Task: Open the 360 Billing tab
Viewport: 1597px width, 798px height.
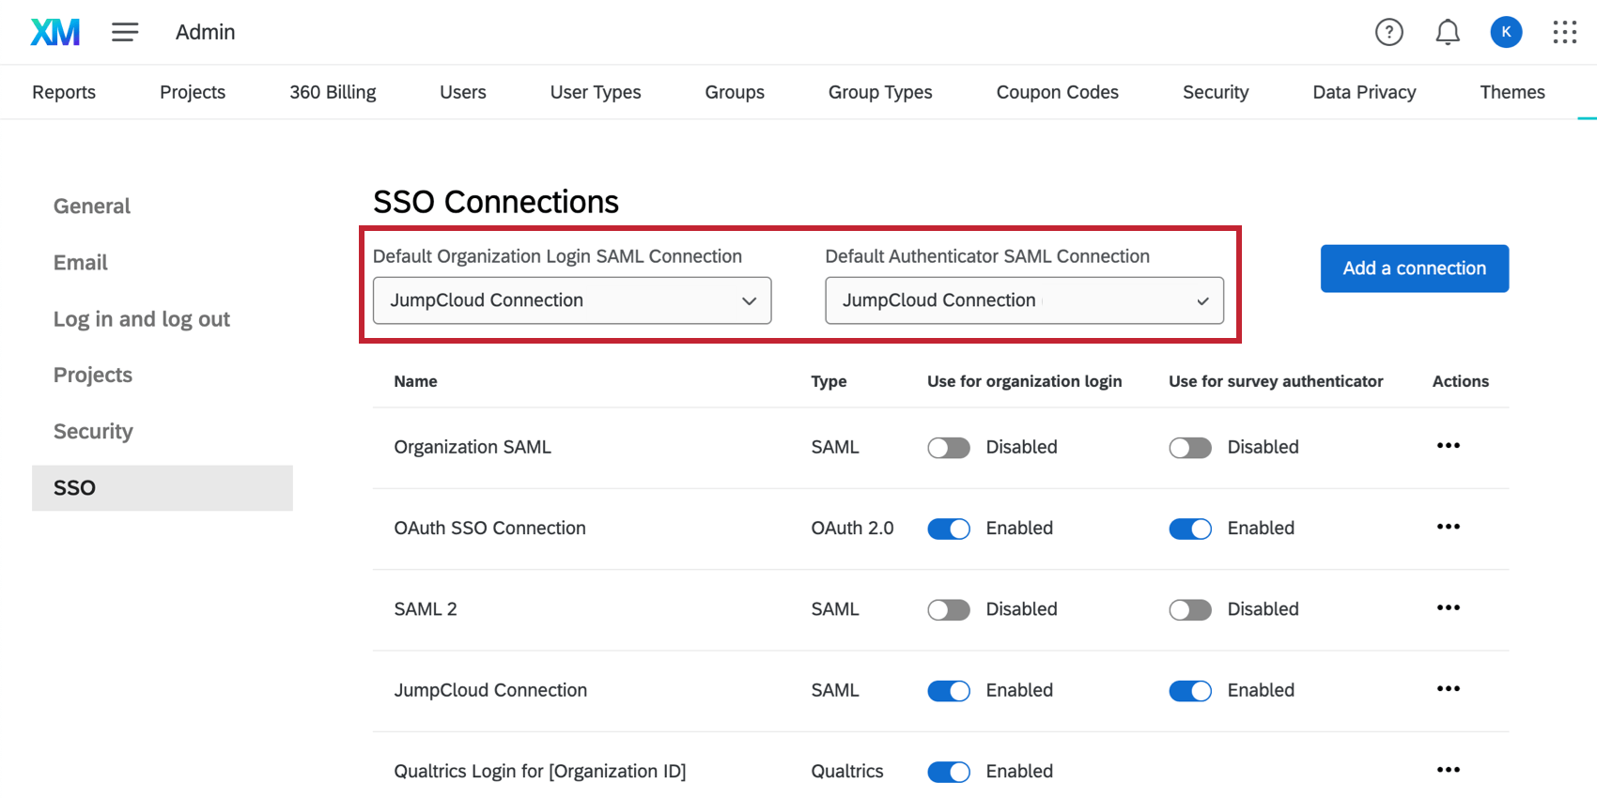Action: click(x=333, y=92)
